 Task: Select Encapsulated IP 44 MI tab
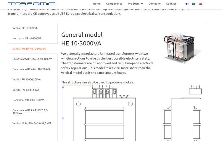31,69
